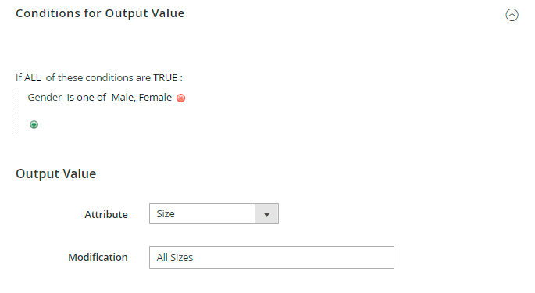Change the TRUE value in condition rule

165,78
